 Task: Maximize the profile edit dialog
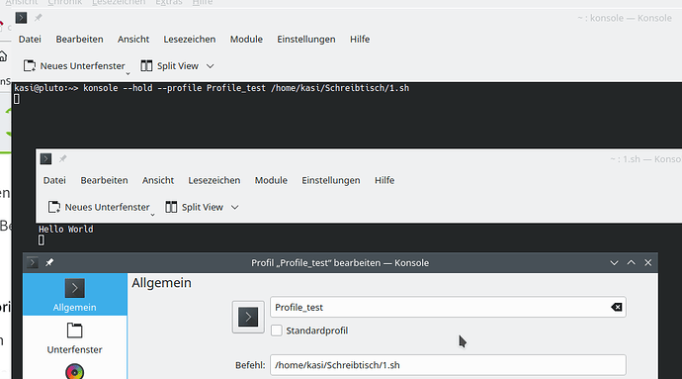click(632, 262)
